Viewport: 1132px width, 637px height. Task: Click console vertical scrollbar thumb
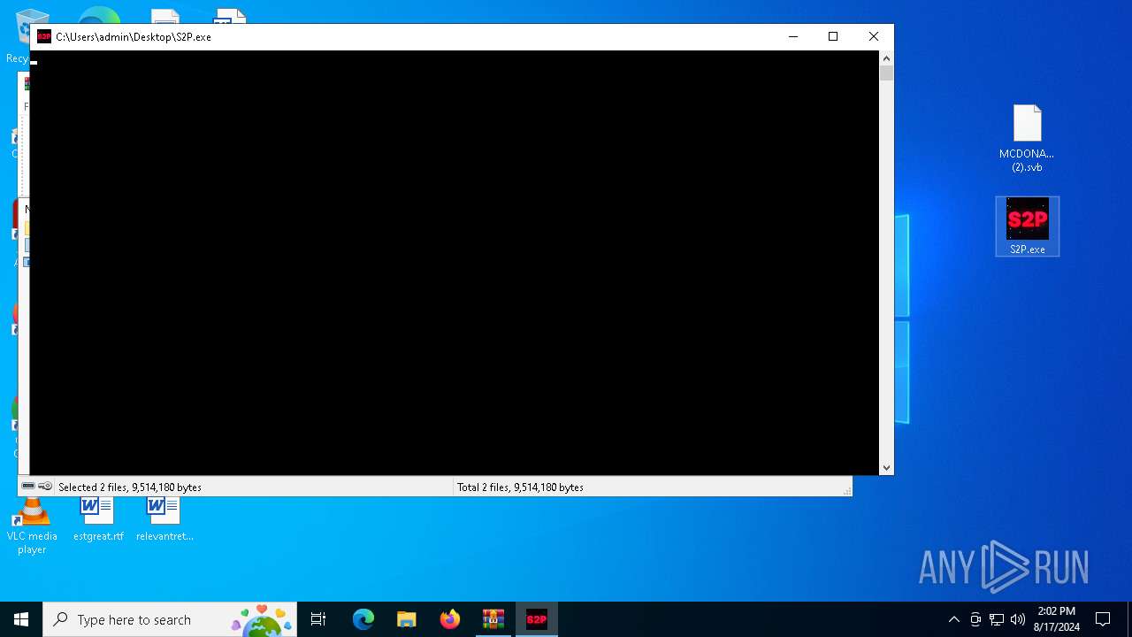click(x=886, y=73)
